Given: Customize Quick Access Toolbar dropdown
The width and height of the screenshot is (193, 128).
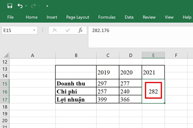Looking at the screenshot, I should (x=47, y=6).
